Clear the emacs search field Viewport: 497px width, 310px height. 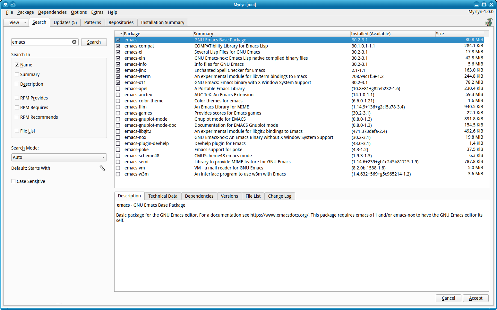pos(74,42)
